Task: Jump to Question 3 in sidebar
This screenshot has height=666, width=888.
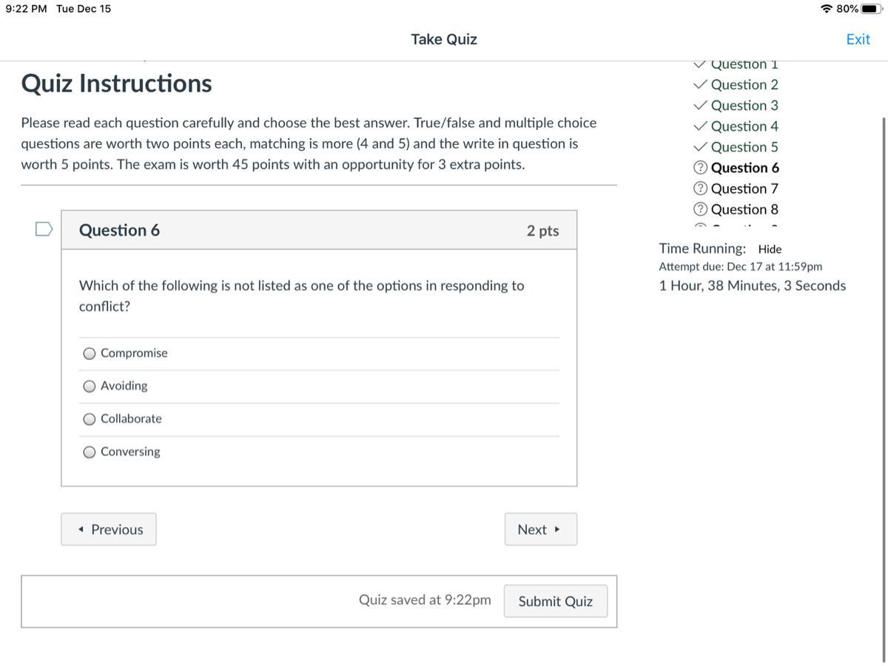Action: click(x=744, y=106)
